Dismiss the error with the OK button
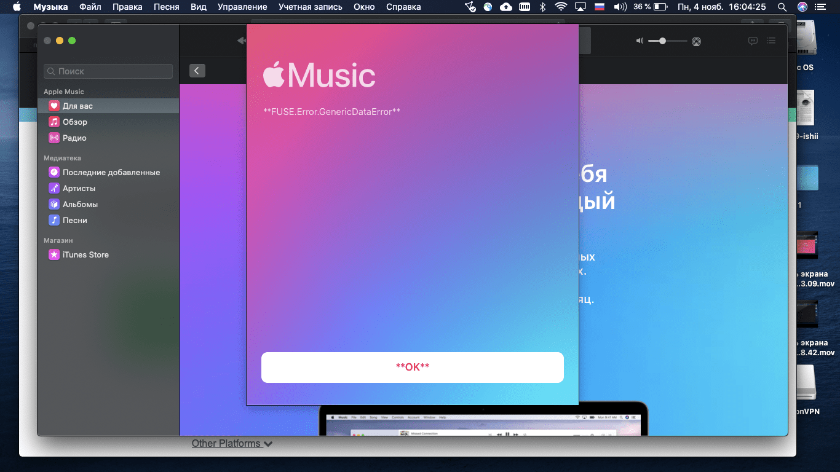The image size is (840, 472). tap(413, 368)
